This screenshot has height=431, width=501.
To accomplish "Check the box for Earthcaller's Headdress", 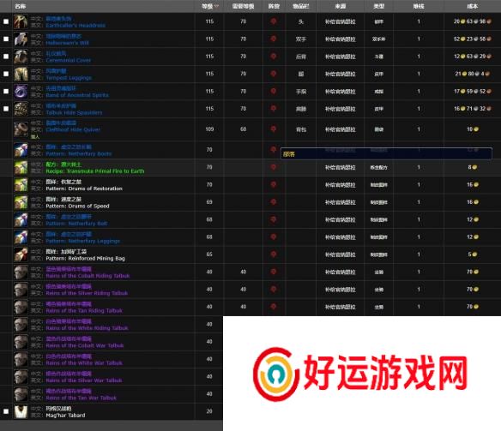I will click(x=6, y=21).
